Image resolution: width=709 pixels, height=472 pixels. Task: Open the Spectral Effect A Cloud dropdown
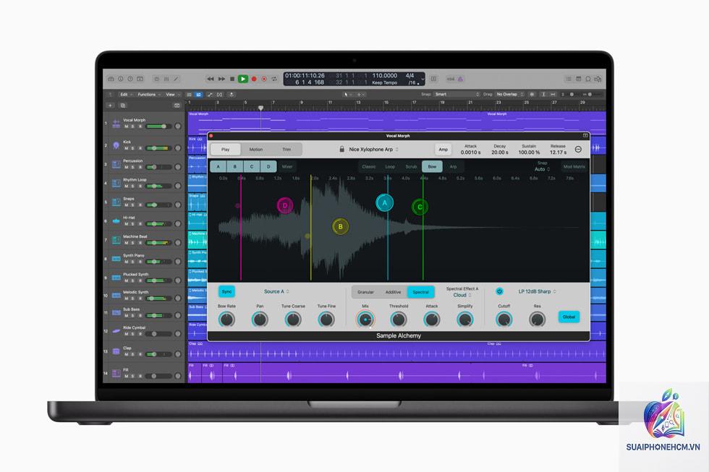[x=462, y=295]
